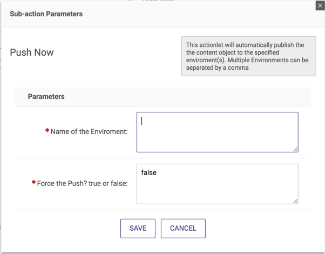Click the "Sub-action Parameters" dialog title
326x254 pixels.
[46, 14]
